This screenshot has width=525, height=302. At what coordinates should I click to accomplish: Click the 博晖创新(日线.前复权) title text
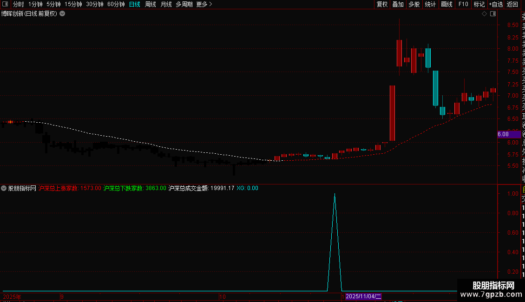tap(29, 14)
